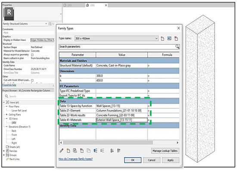Click the Rename Type icon
This screenshot has height=171, width=237.
point(169,38)
